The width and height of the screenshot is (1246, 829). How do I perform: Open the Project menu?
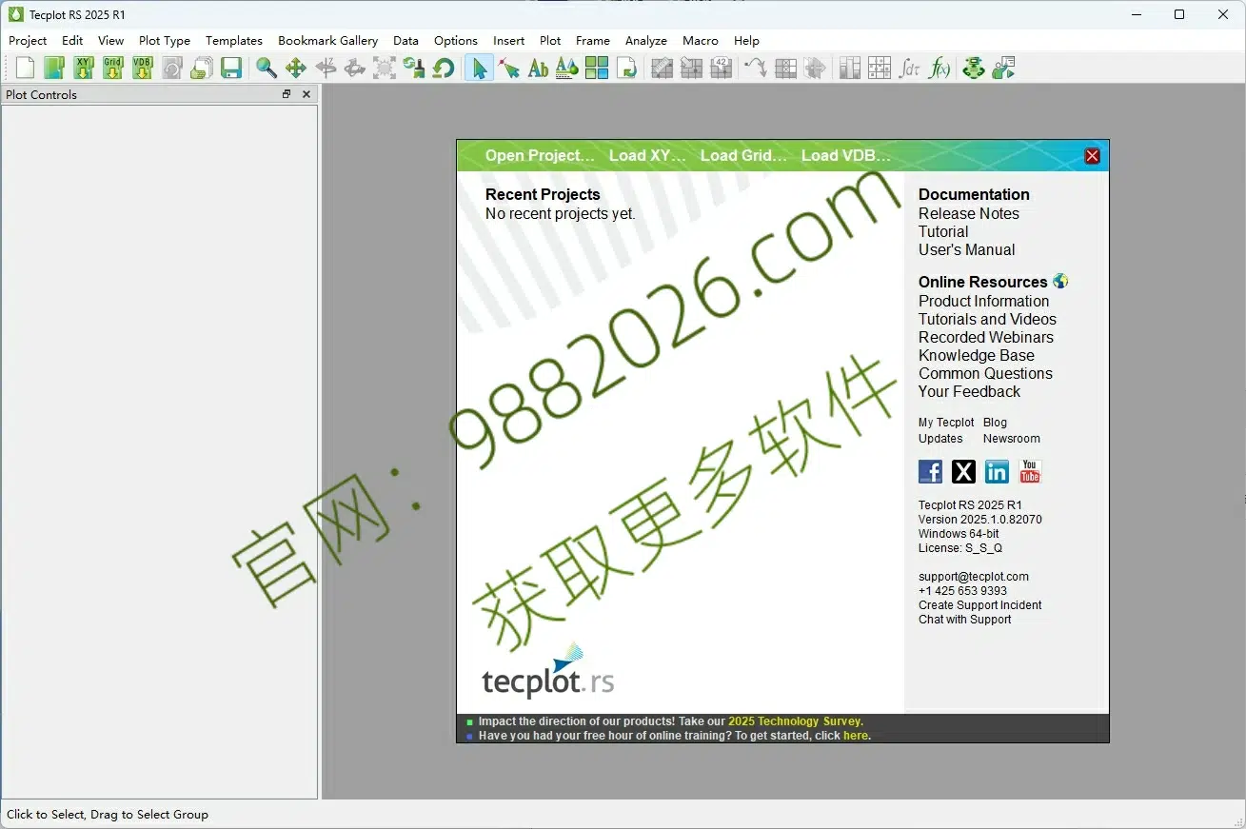28,41
